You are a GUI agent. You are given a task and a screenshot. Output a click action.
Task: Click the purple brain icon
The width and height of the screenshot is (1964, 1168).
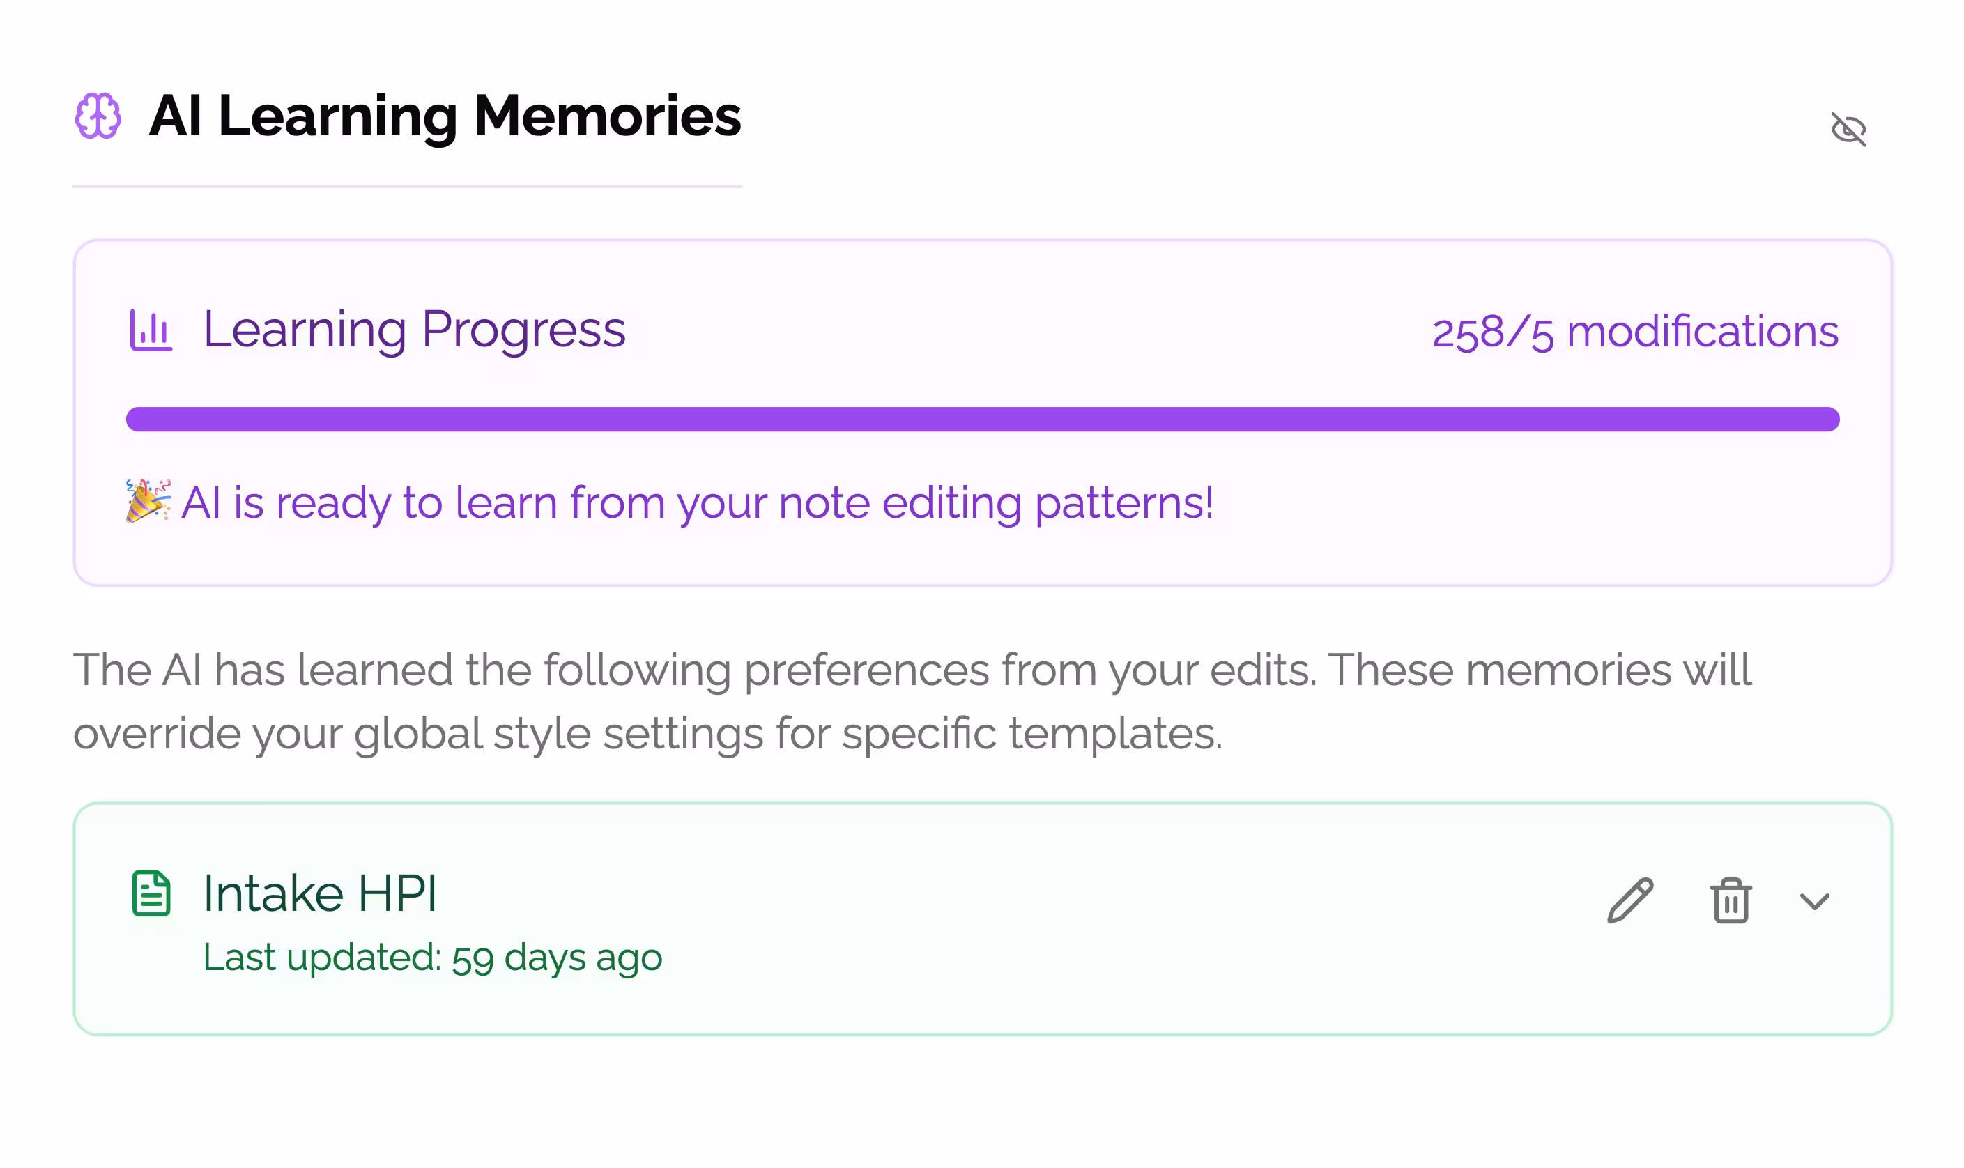(98, 116)
